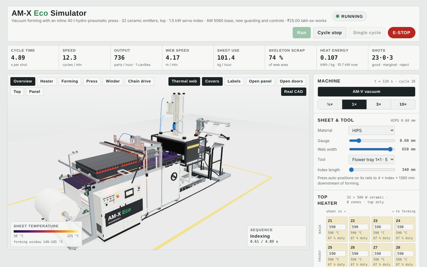Image resolution: width=427 pixels, height=267 pixels.
Task: Click the cycle time value 4.89
Action: pyautogui.click(x=18, y=58)
